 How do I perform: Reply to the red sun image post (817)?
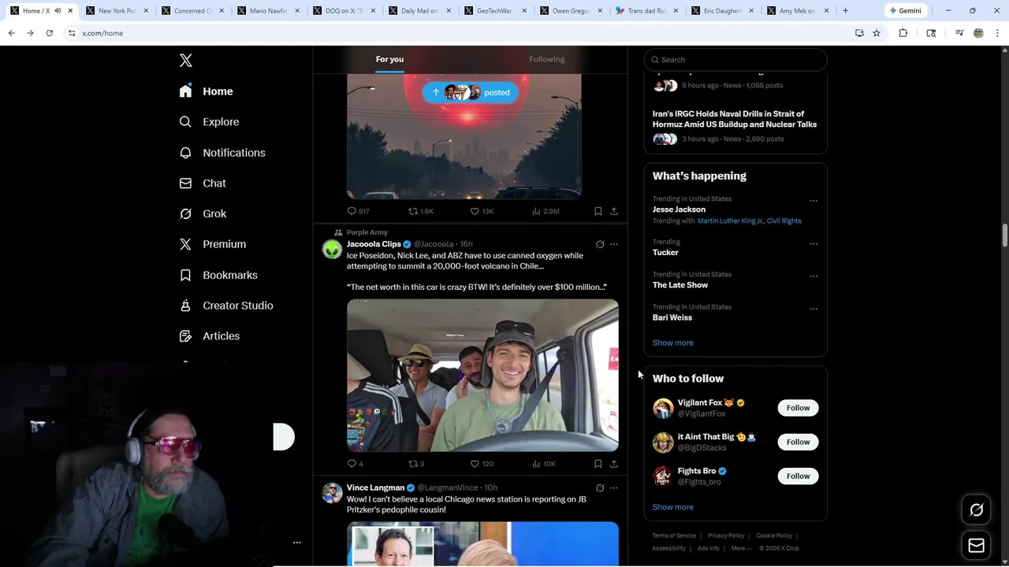[359, 211]
